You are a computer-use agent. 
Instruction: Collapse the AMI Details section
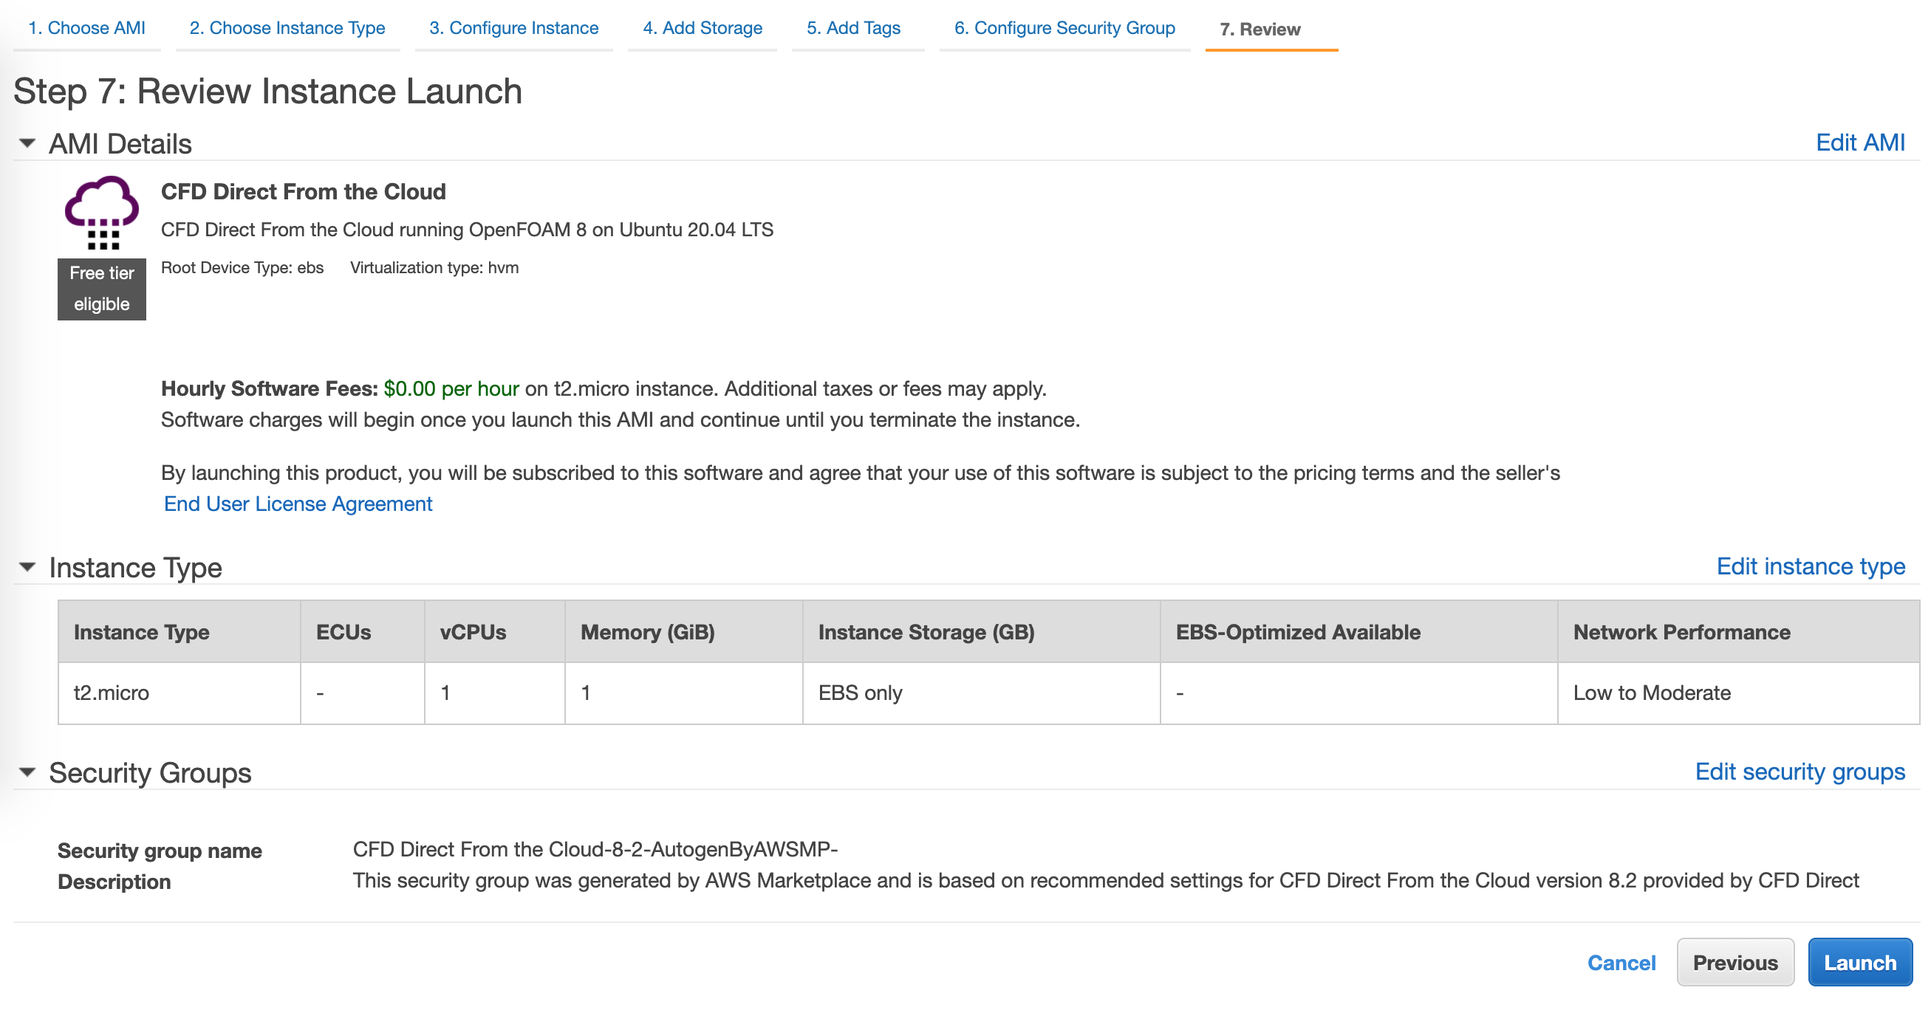pos(27,143)
